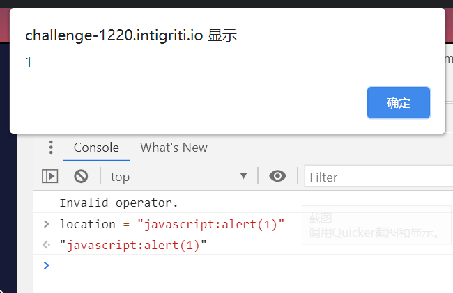Click the empty console input line
Viewport: 453px width, 293px height.
coord(244,265)
